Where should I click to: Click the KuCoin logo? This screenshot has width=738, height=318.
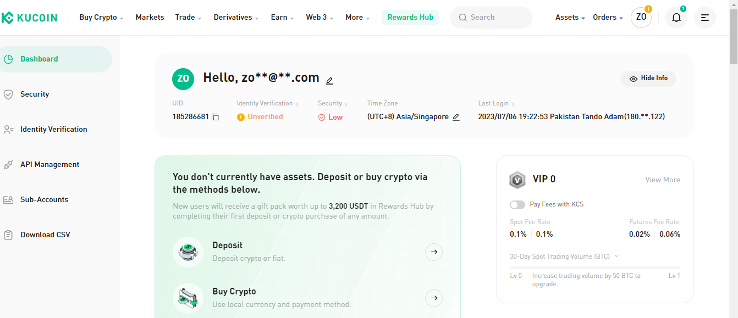(x=29, y=18)
